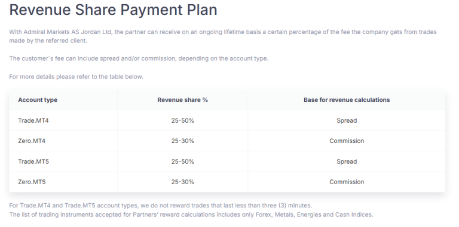The height and width of the screenshot is (227, 459).
Task: Select the Trade.MT4 account row label
Action: [x=33, y=120]
